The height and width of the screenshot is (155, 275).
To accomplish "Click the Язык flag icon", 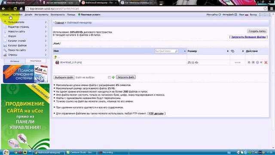I will (247, 15).
